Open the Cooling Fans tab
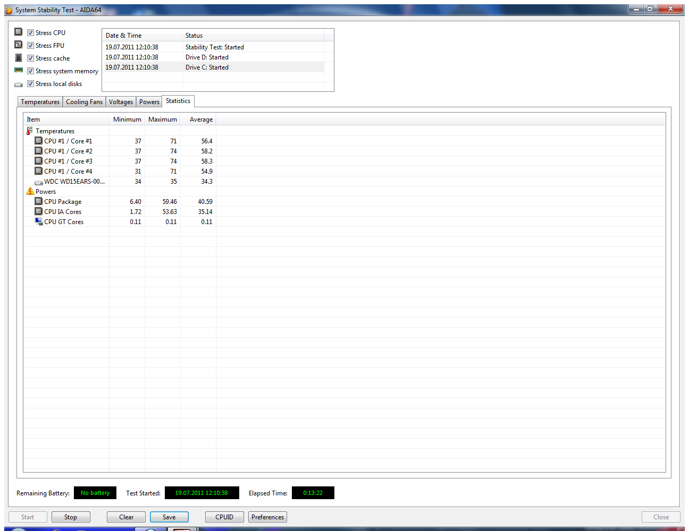 pos(84,102)
